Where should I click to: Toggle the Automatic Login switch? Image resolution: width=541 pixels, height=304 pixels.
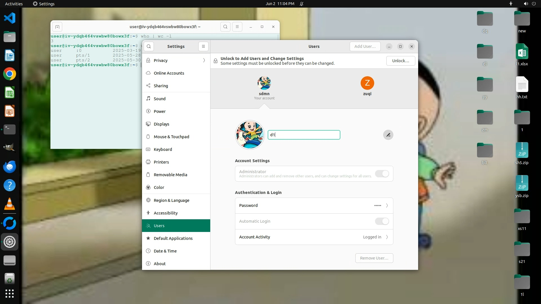(x=382, y=221)
